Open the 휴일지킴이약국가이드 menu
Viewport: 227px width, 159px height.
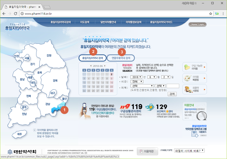(161, 22)
